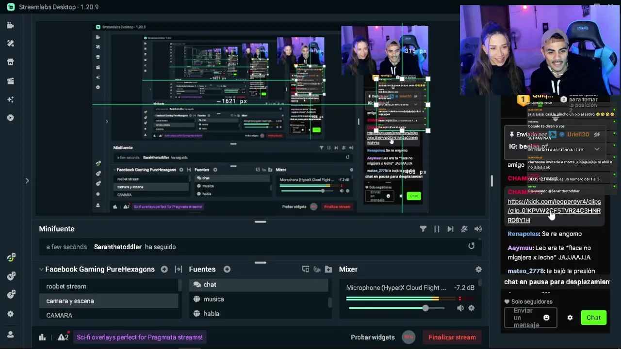
Task: Pause the Minifuente alert queue
Action: (437, 229)
